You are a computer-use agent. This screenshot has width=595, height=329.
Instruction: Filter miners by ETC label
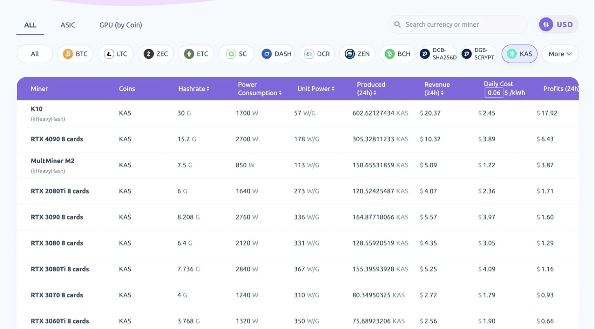click(x=202, y=54)
